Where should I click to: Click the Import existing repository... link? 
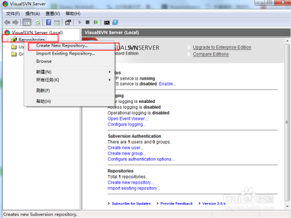tap(134, 188)
